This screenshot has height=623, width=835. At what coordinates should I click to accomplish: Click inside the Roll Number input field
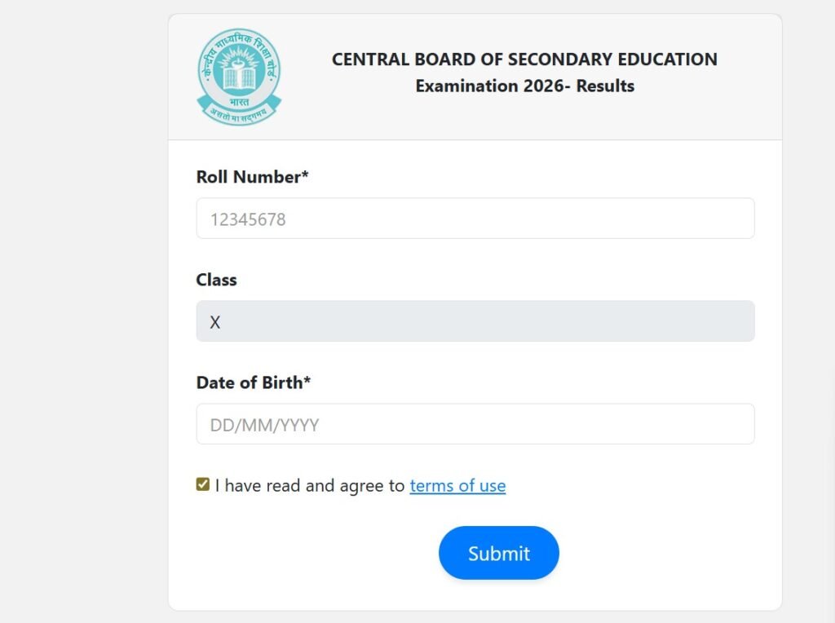(475, 218)
